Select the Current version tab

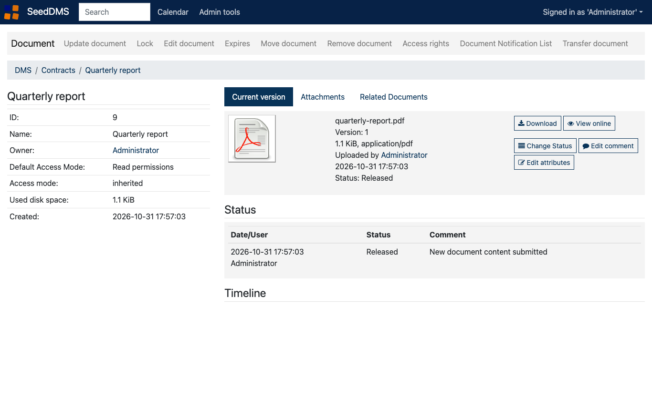click(259, 97)
